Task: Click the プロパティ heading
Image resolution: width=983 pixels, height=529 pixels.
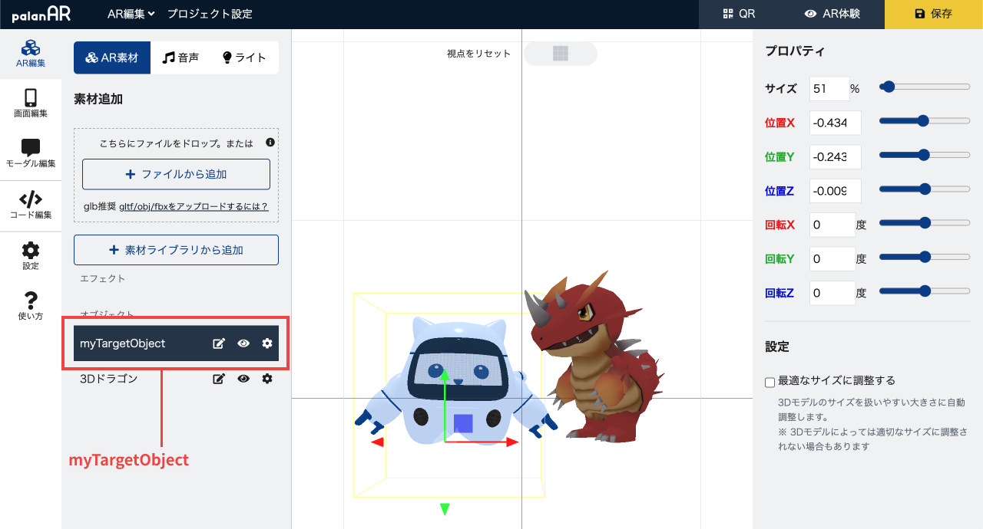Action: [x=795, y=51]
